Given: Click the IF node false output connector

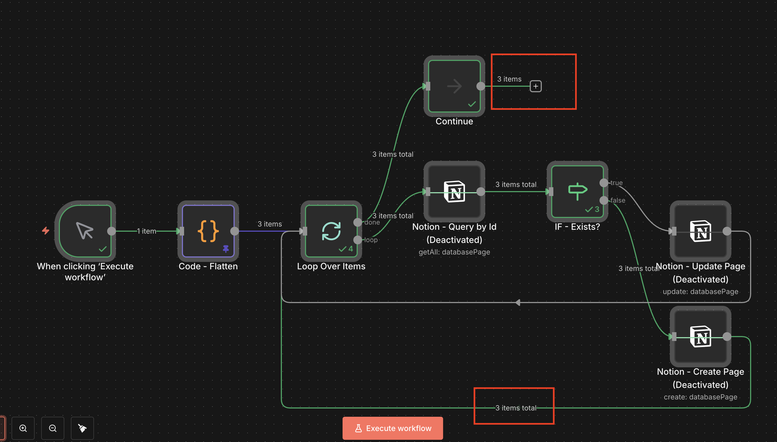Looking at the screenshot, I should click(x=604, y=200).
